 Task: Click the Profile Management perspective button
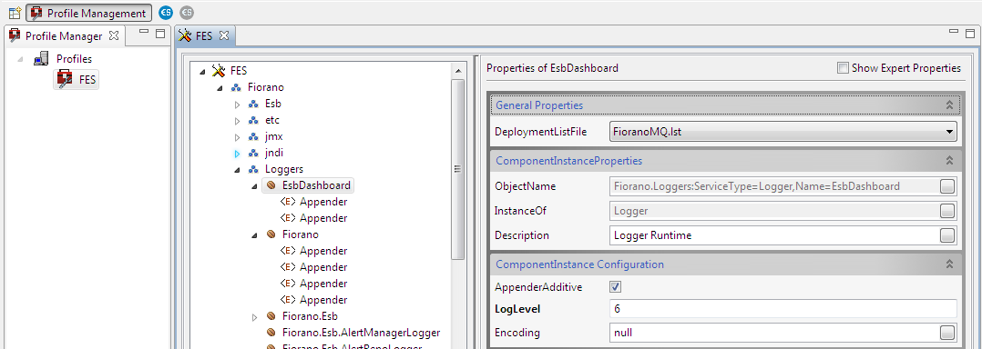click(89, 13)
